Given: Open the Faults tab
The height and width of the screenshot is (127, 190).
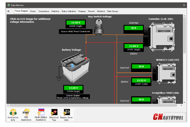Looking at the screenshot, I should pos(33,11).
